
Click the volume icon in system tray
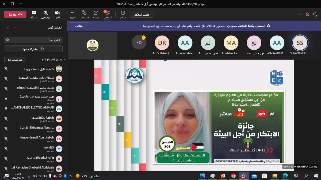[35, 176]
